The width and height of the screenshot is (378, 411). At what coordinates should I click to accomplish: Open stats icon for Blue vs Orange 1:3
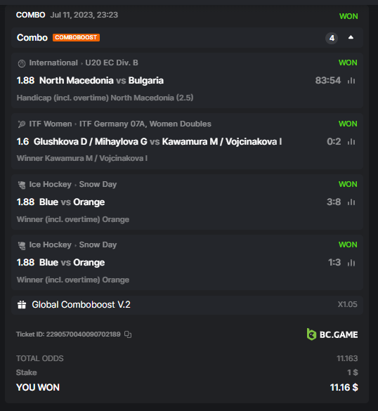click(x=351, y=263)
